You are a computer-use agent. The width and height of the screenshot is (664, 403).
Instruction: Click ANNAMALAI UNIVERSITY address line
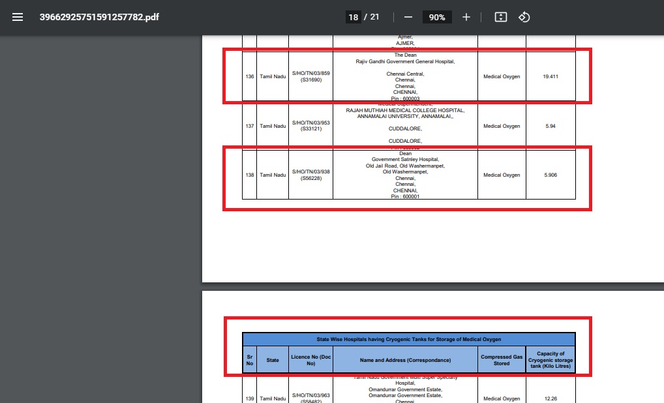pyautogui.click(x=405, y=117)
